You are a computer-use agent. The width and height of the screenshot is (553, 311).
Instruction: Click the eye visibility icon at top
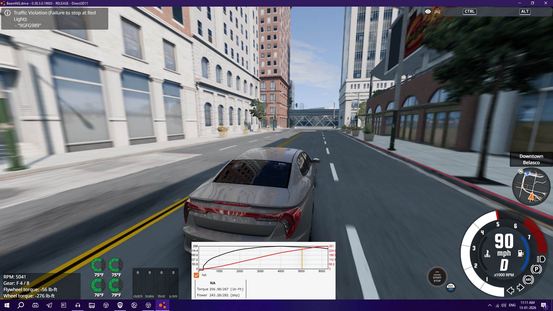point(428,12)
